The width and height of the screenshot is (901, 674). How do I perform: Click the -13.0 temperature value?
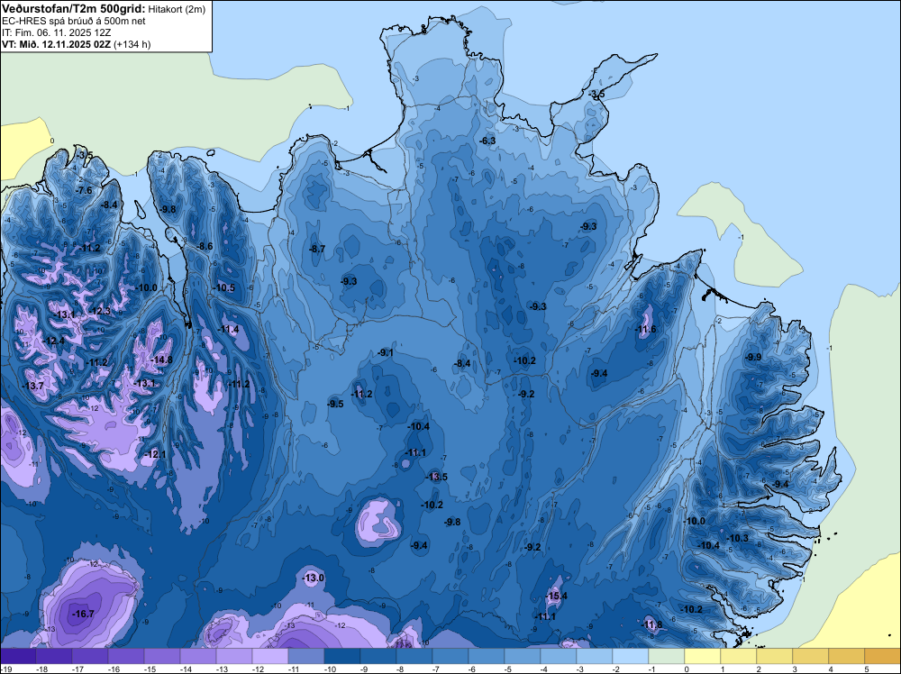pyautogui.click(x=314, y=578)
